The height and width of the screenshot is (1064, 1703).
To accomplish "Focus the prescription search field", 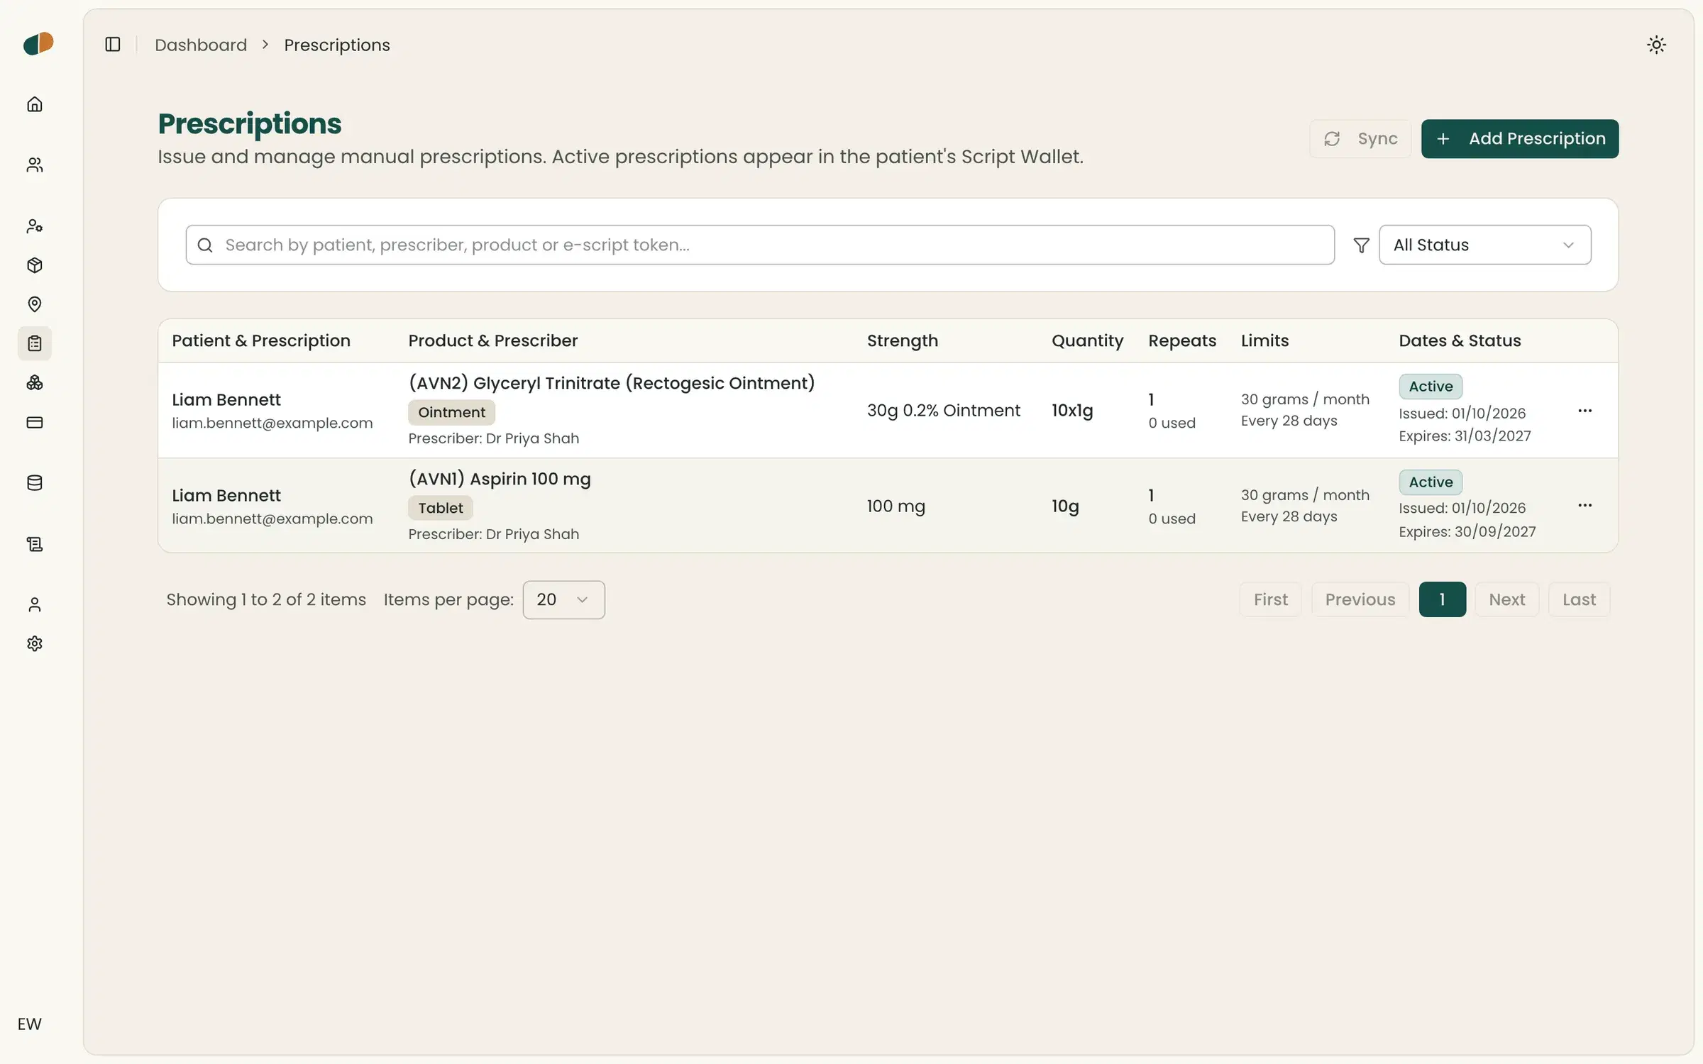I will (760, 245).
